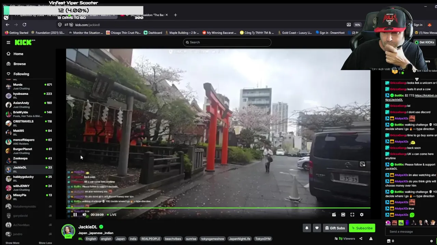The image size is (437, 245).
Task: Open the browser zoom 90% indicator
Action: click(357, 25)
